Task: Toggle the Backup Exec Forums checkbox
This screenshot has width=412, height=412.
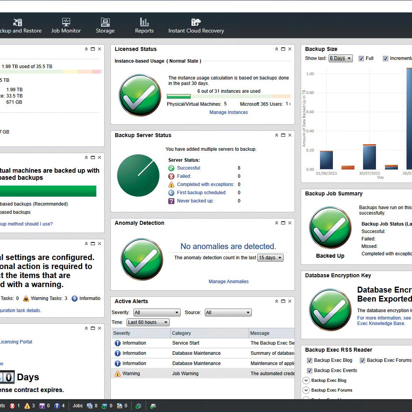Action: (362, 360)
